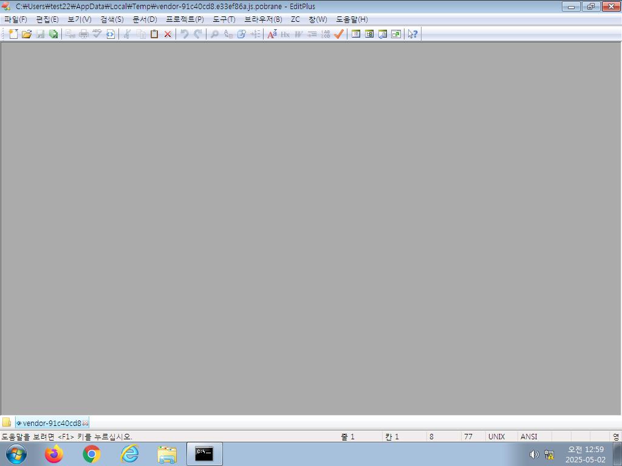Open the 브라우저(B) menu
The width and height of the screenshot is (622, 466).
(x=263, y=19)
